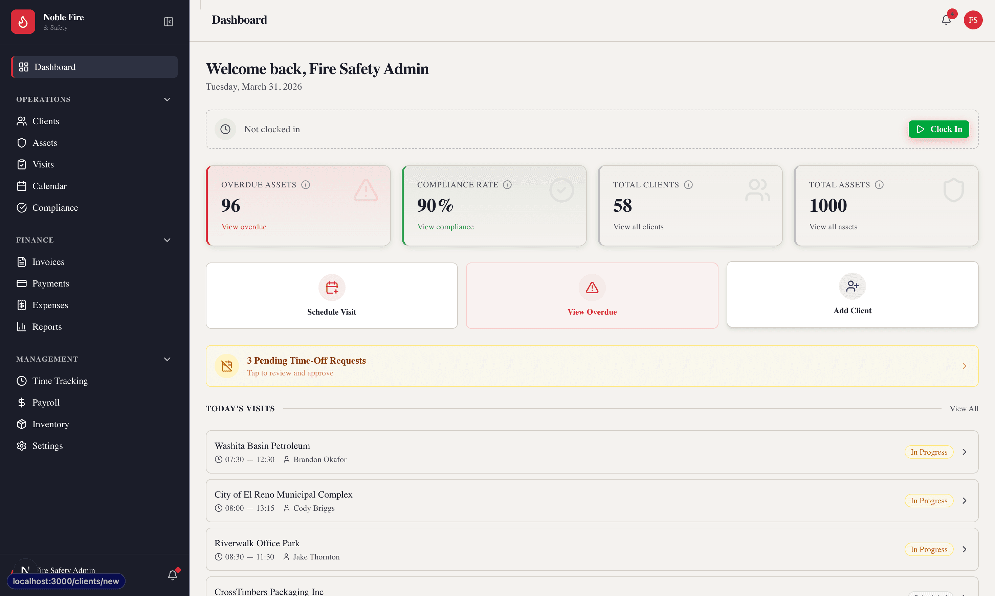Viewport: 995px width, 596px height.
Task: Collapse the FINANCE section
Action: [x=167, y=240]
